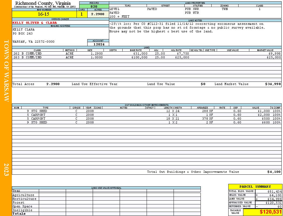Click land class row 262 B COMM/IND

click(147, 53)
